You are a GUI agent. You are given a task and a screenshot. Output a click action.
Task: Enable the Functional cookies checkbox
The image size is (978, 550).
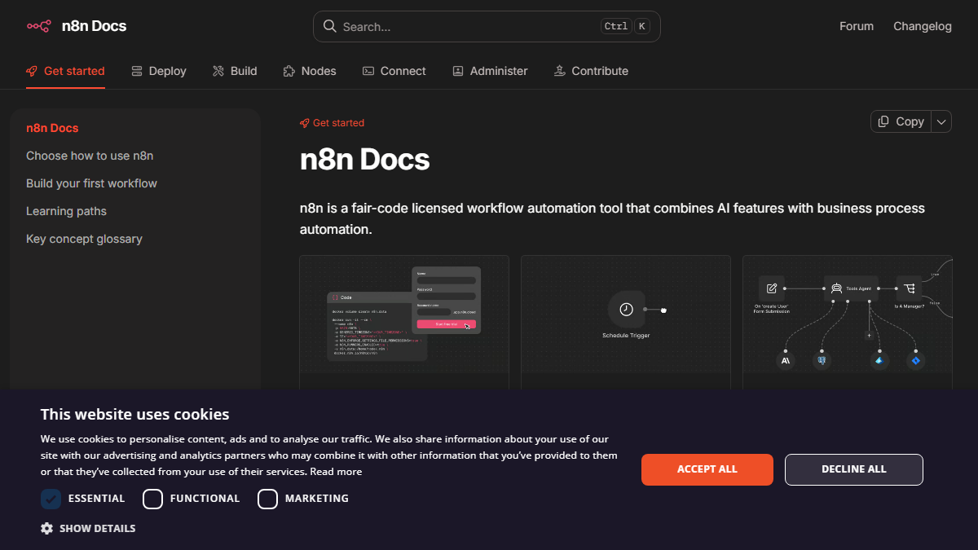pyautogui.click(x=152, y=499)
